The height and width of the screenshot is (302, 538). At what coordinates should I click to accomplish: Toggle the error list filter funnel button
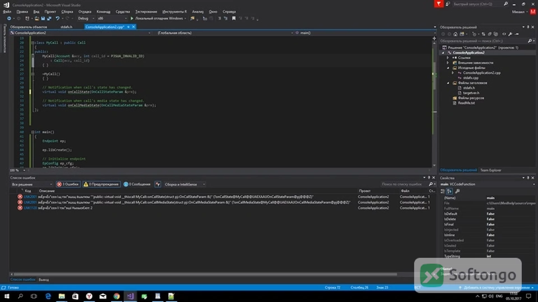click(x=158, y=184)
